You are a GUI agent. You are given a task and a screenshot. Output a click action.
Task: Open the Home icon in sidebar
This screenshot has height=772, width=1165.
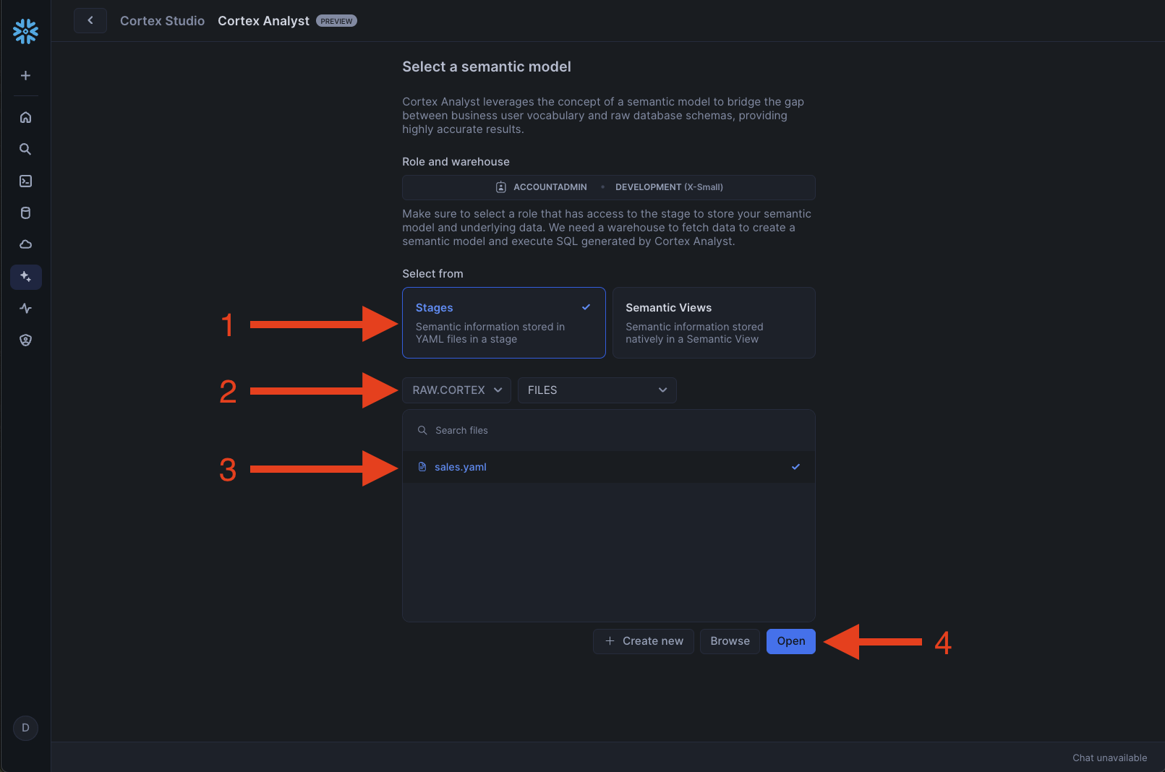(x=25, y=117)
